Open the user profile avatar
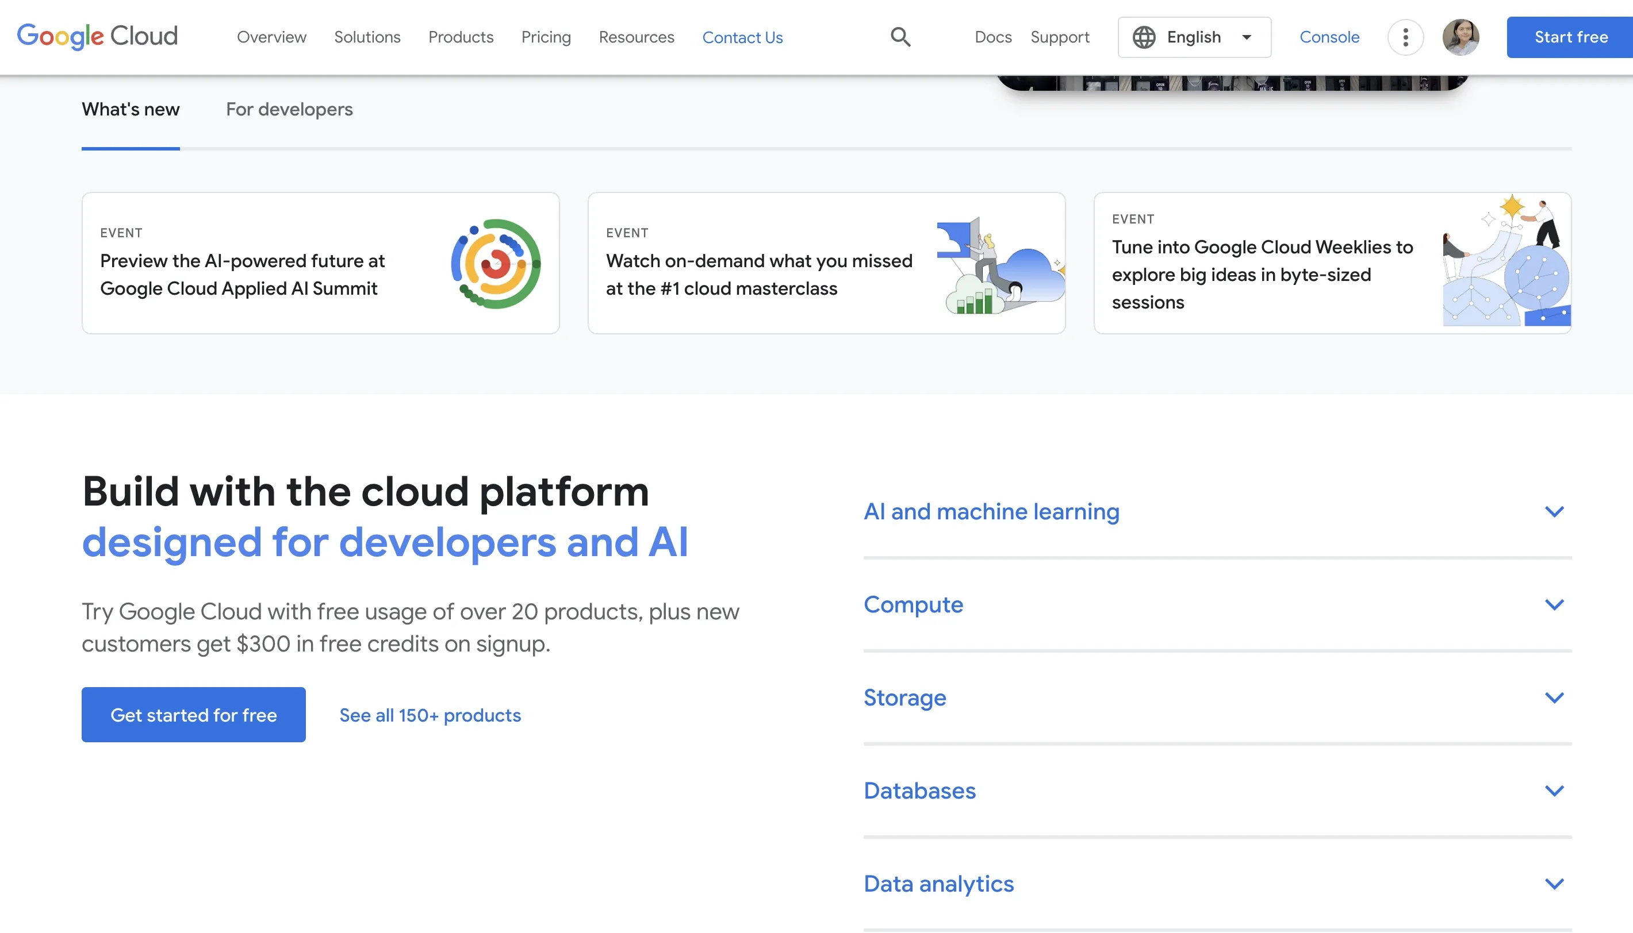1633x933 pixels. coord(1460,37)
